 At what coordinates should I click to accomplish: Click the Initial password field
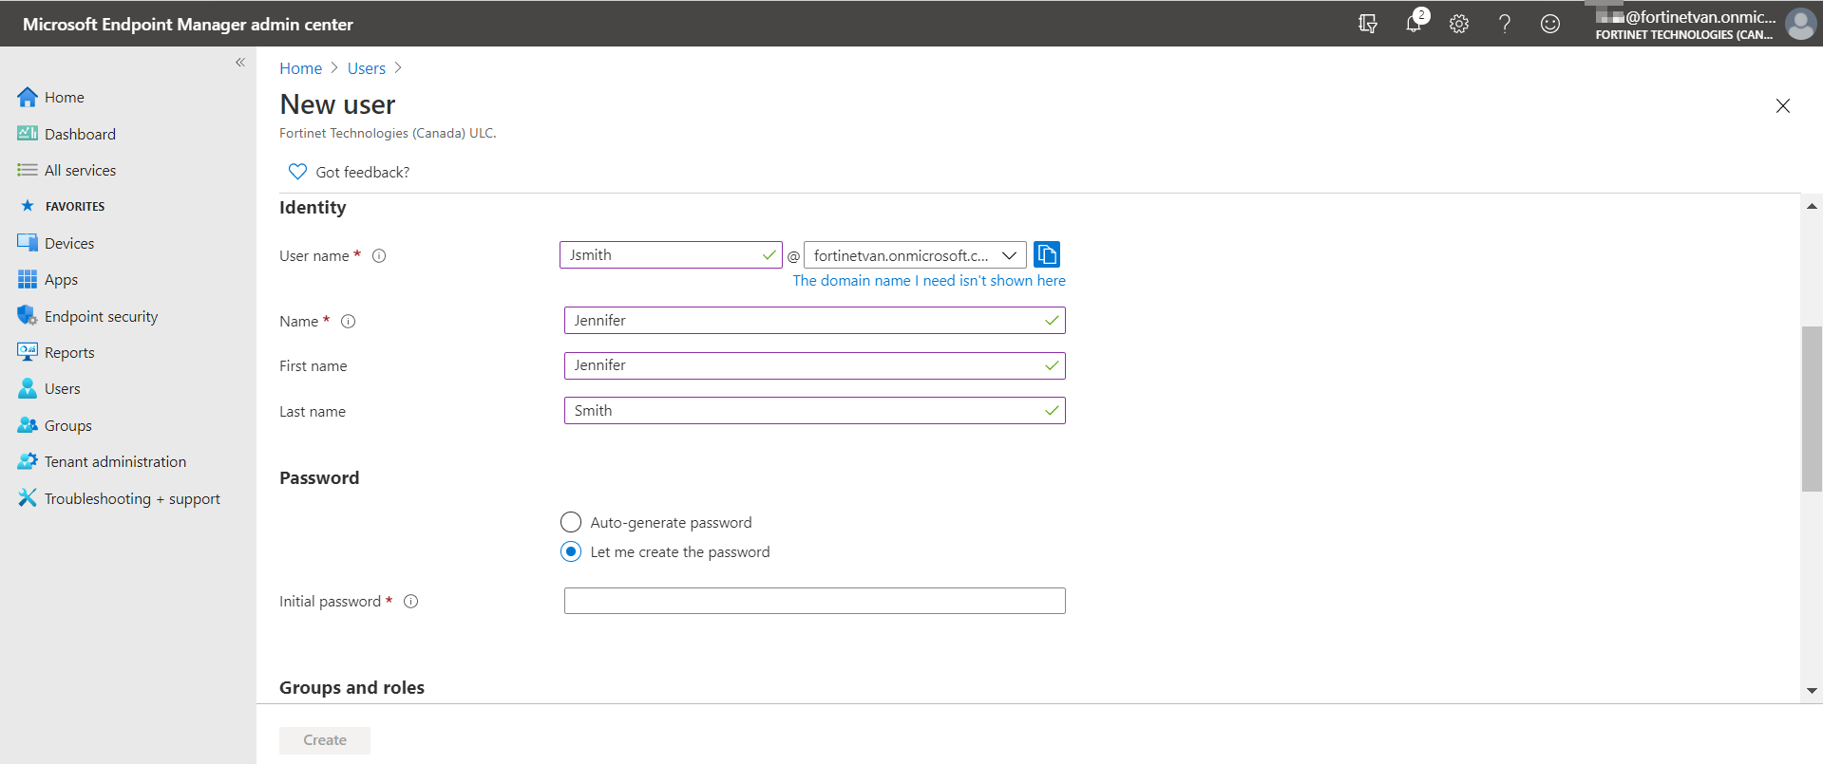814,601
